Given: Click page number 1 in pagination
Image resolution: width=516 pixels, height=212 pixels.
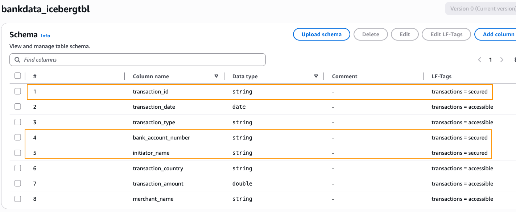Looking at the screenshot, I should 491,60.
